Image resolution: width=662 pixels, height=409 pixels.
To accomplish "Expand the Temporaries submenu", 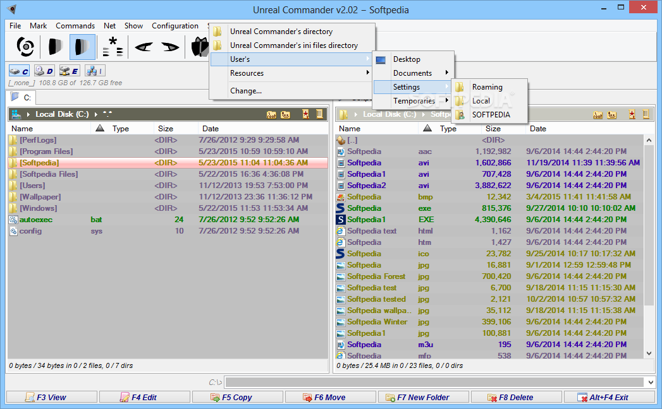I will 413,101.
